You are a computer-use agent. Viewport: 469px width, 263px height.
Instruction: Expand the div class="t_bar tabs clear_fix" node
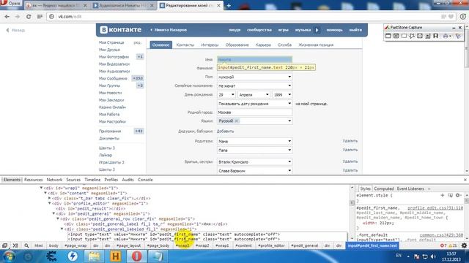tap(50, 198)
